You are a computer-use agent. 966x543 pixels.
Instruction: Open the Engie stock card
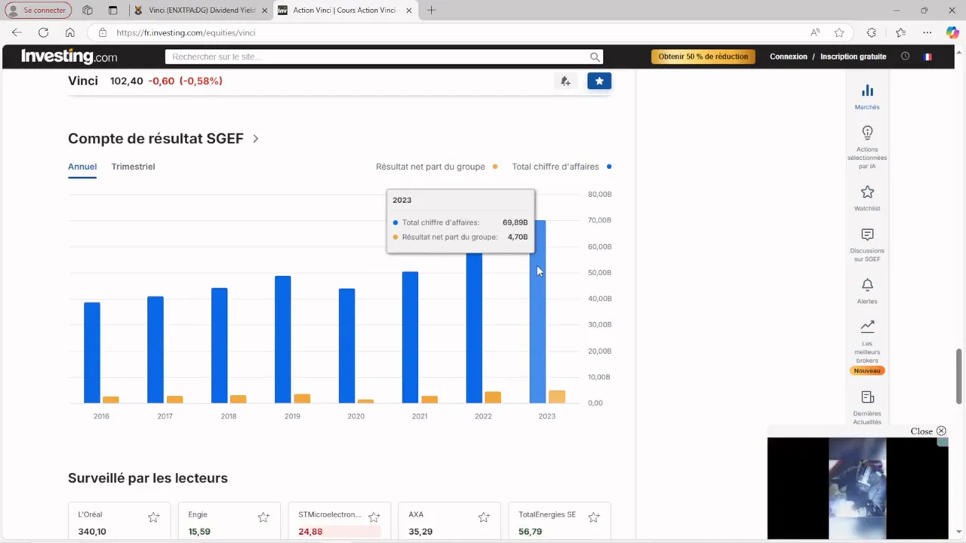click(x=229, y=522)
